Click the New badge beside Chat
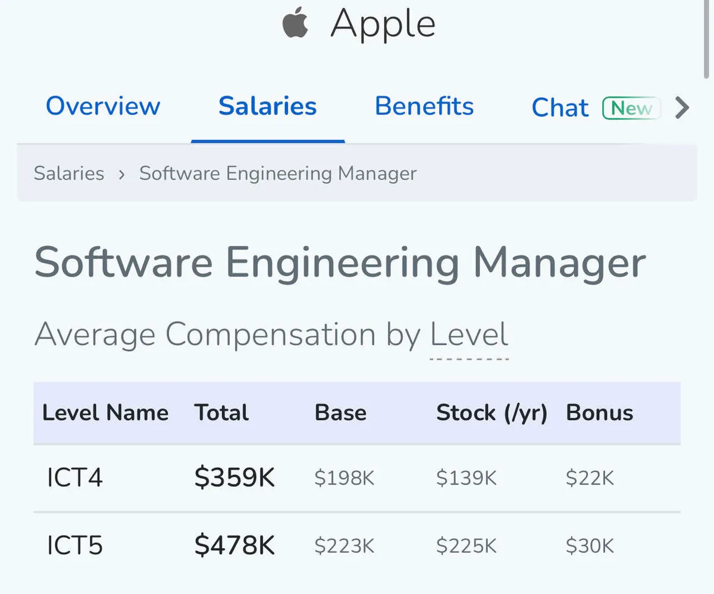The width and height of the screenshot is (714, 594). pyautogui.click(x=631, y=108)
